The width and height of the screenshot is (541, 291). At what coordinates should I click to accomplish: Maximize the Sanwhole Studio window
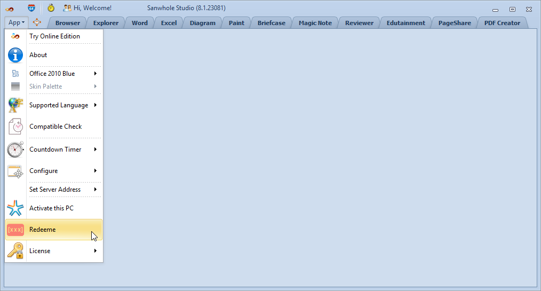[512, 10]
